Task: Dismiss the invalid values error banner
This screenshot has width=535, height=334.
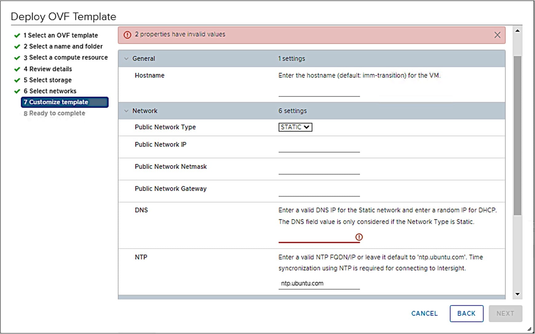Action: click(497, 35)
